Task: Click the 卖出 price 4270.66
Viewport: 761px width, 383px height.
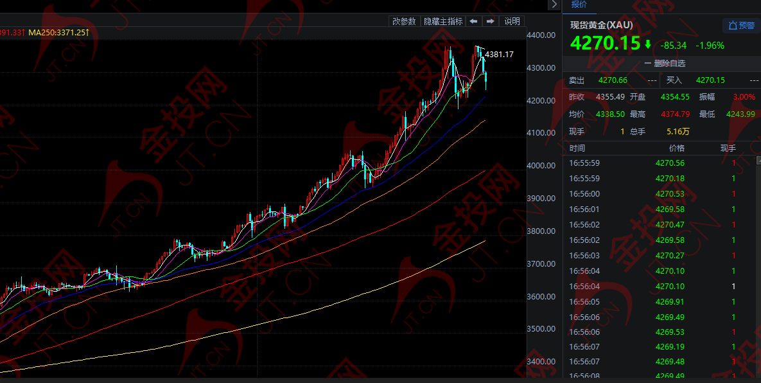Action: coord(613,80)
